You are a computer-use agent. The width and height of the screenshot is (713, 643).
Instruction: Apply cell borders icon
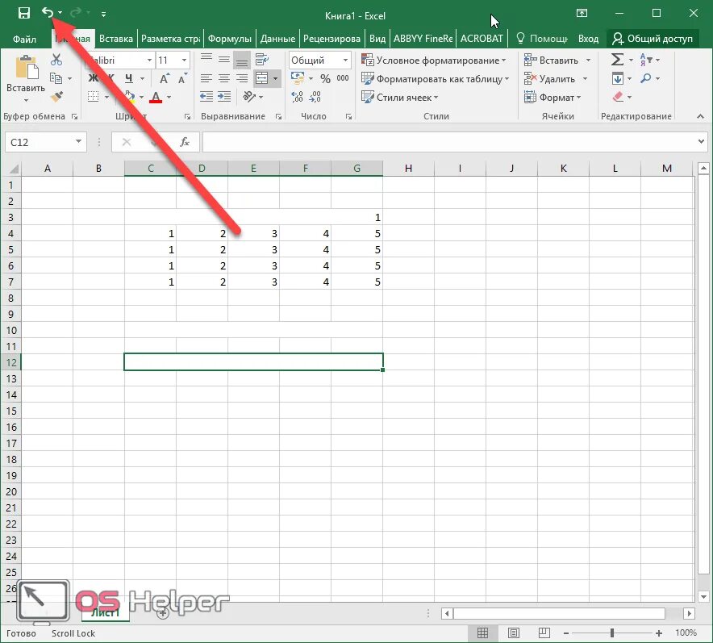[94, 96]
